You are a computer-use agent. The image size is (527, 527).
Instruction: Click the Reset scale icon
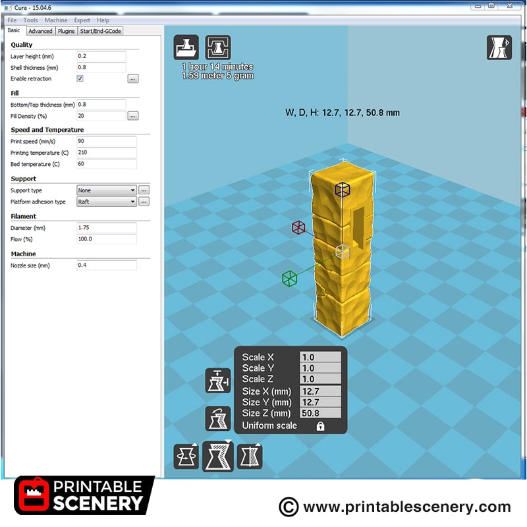(218, 418)
